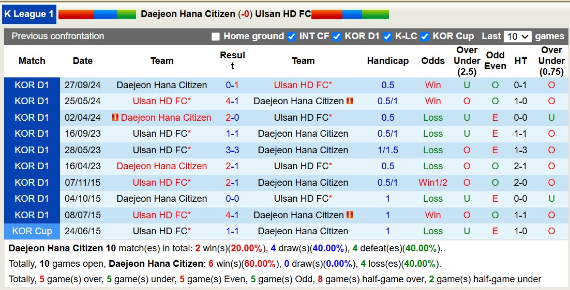Open Daejeon Hana Citizen in the title
The image size is (570, 290).
[188, 14]
